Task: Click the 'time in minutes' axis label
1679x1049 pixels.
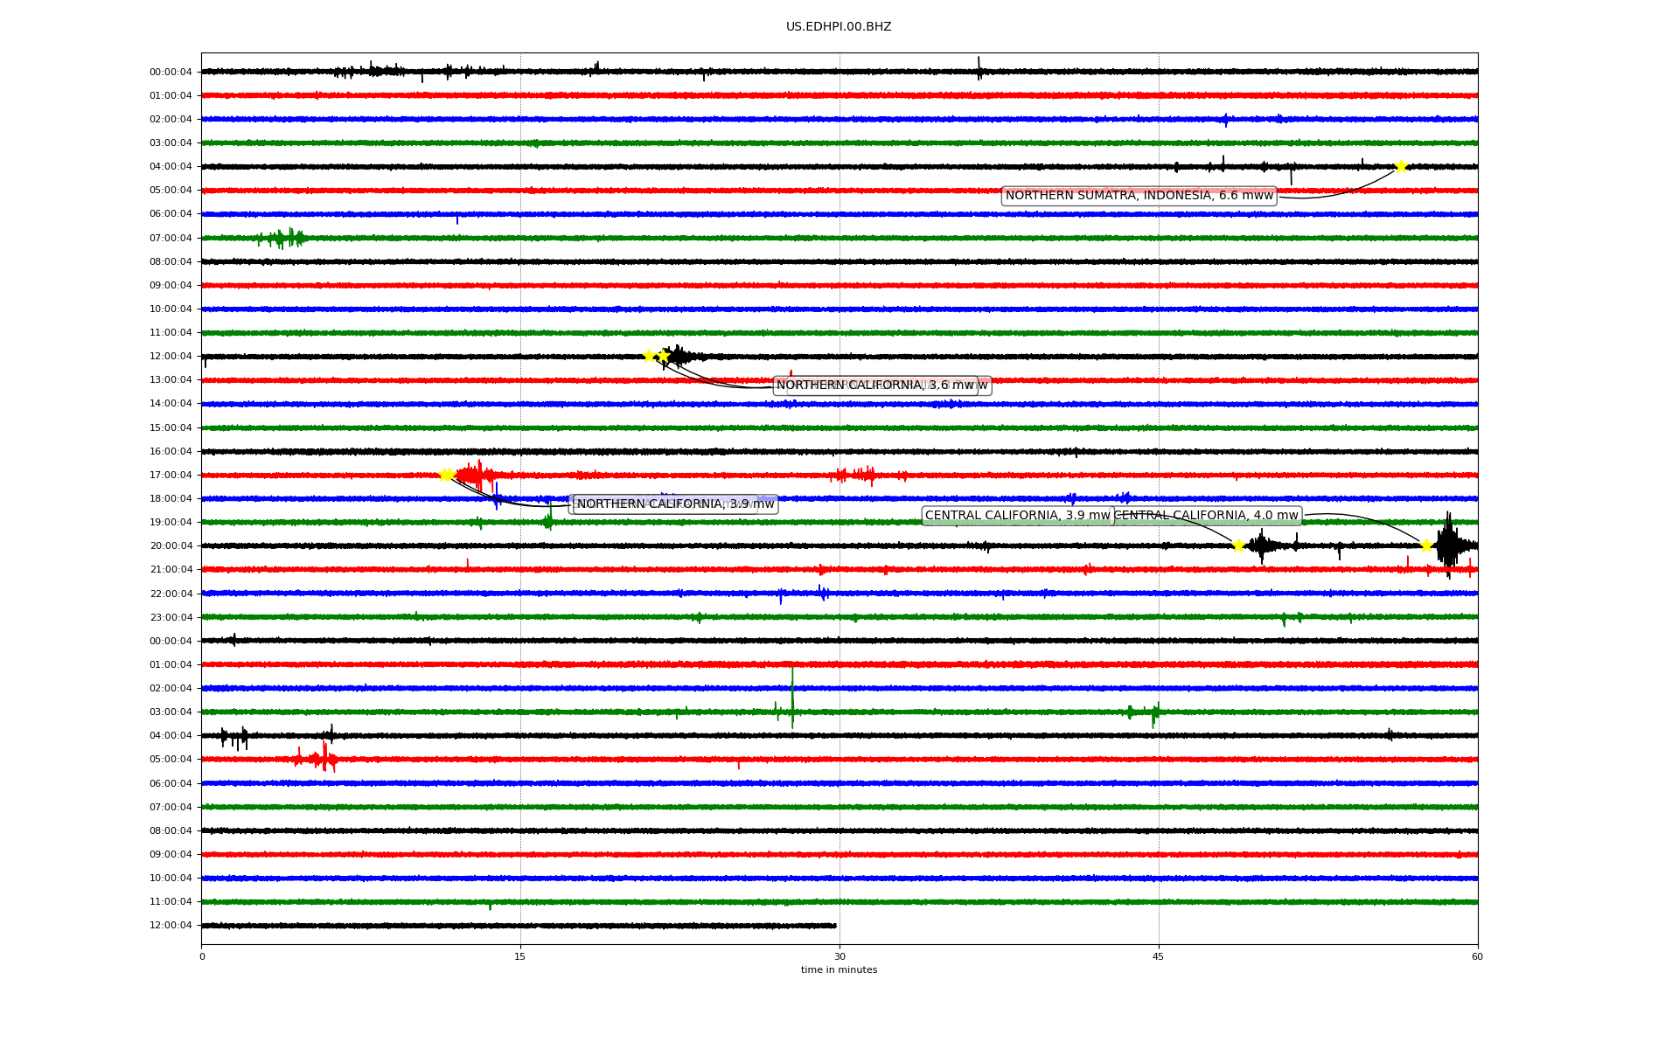Action: [839, 969]
